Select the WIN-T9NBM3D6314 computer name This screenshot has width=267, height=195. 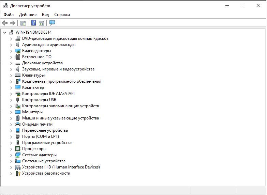pyautogui.click(x=33, y=32)
